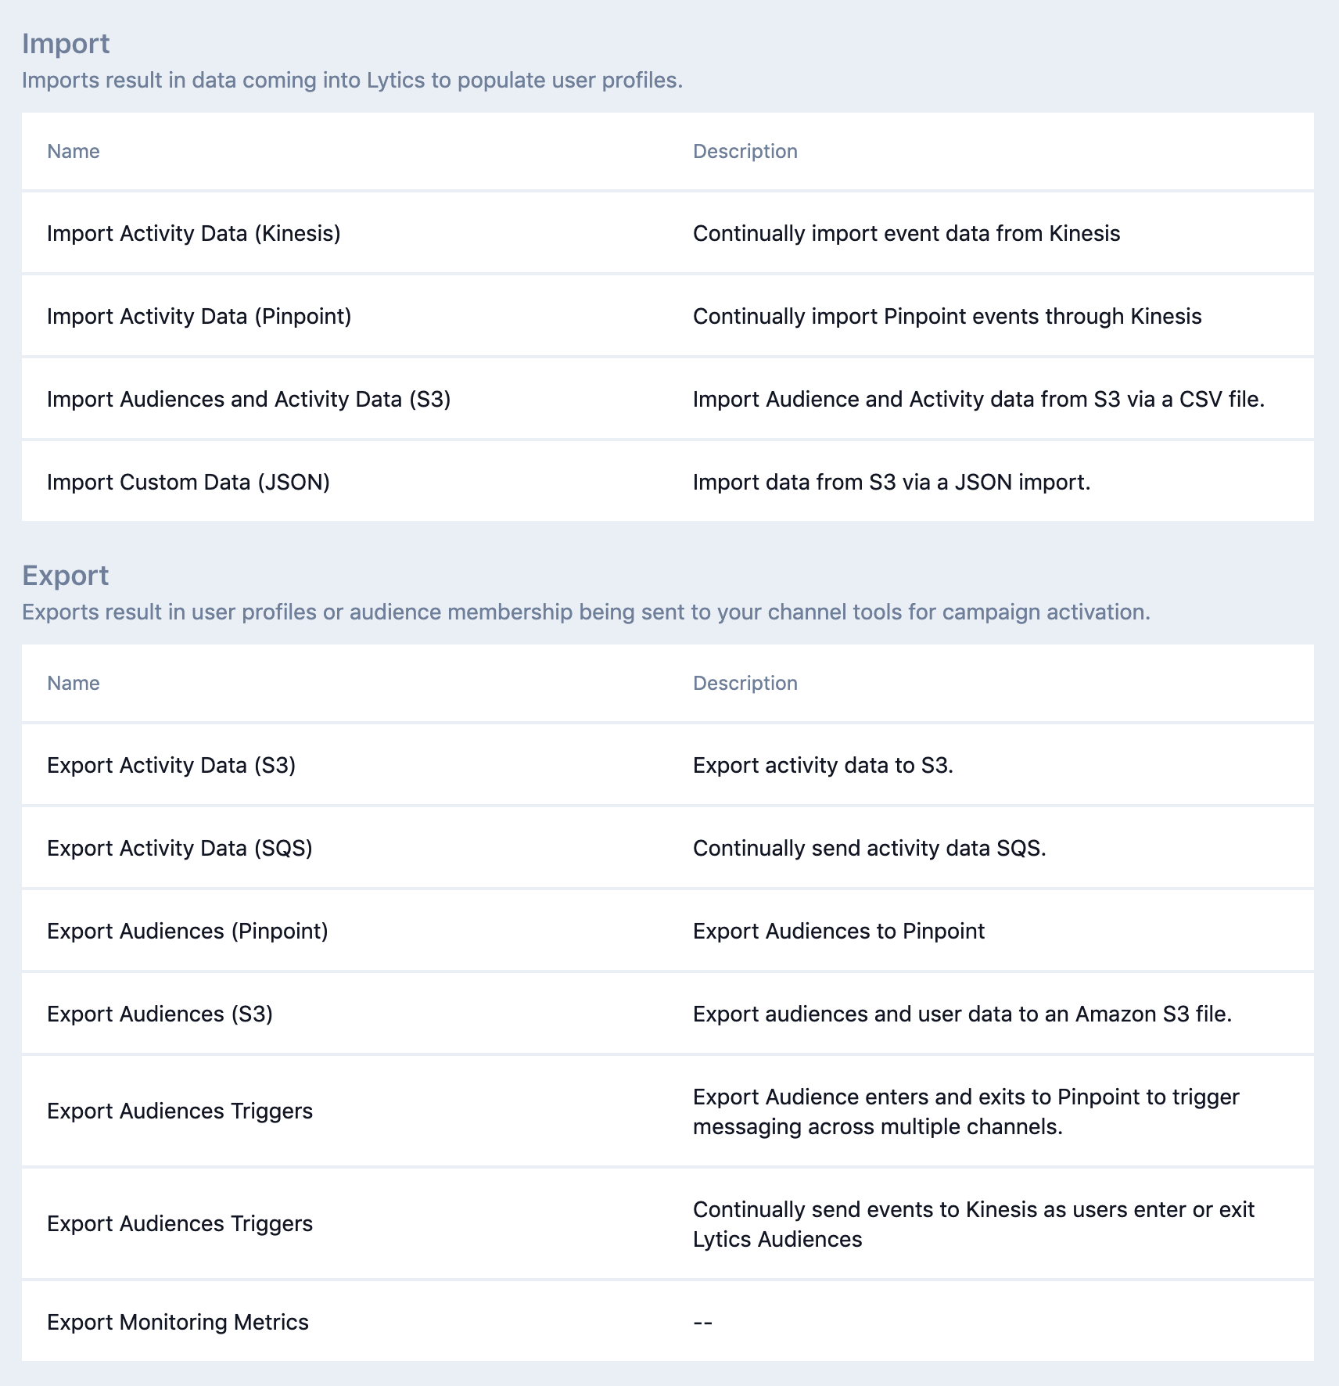
Task: Open Import Activity Data (Kinesis) workflow
Action: point(193,233)
